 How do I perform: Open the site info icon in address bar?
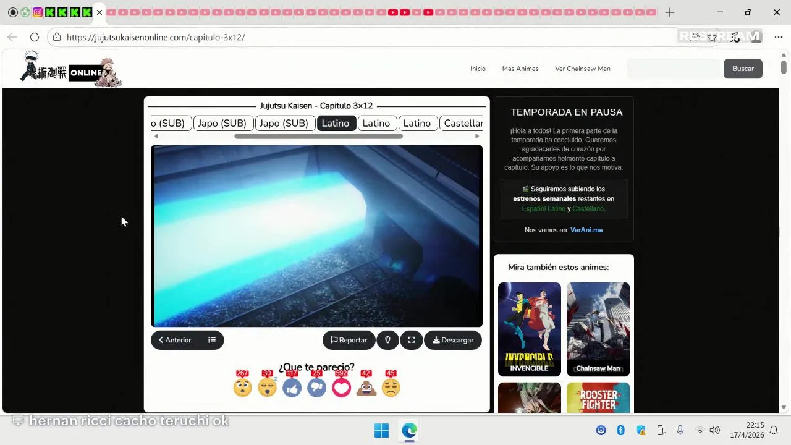[56, 37]
